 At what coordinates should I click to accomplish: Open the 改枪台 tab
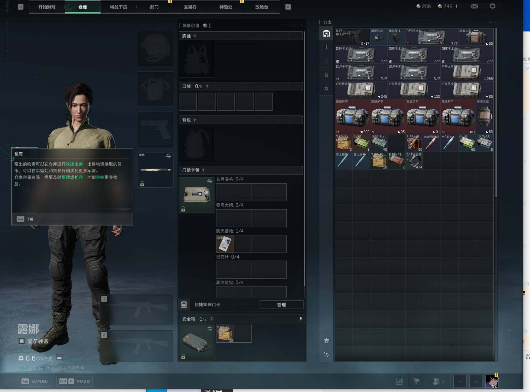point(262,7)
